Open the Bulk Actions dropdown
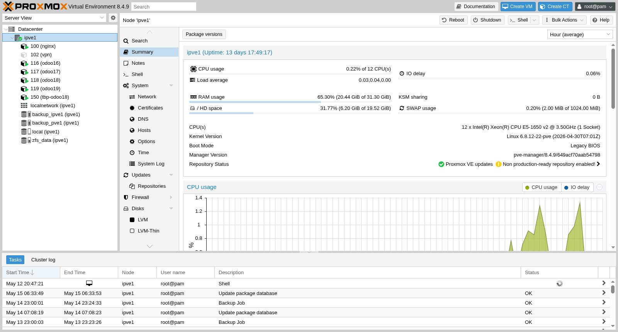The height and width of the screenshot is (332, 618). [x=564, y=20]
